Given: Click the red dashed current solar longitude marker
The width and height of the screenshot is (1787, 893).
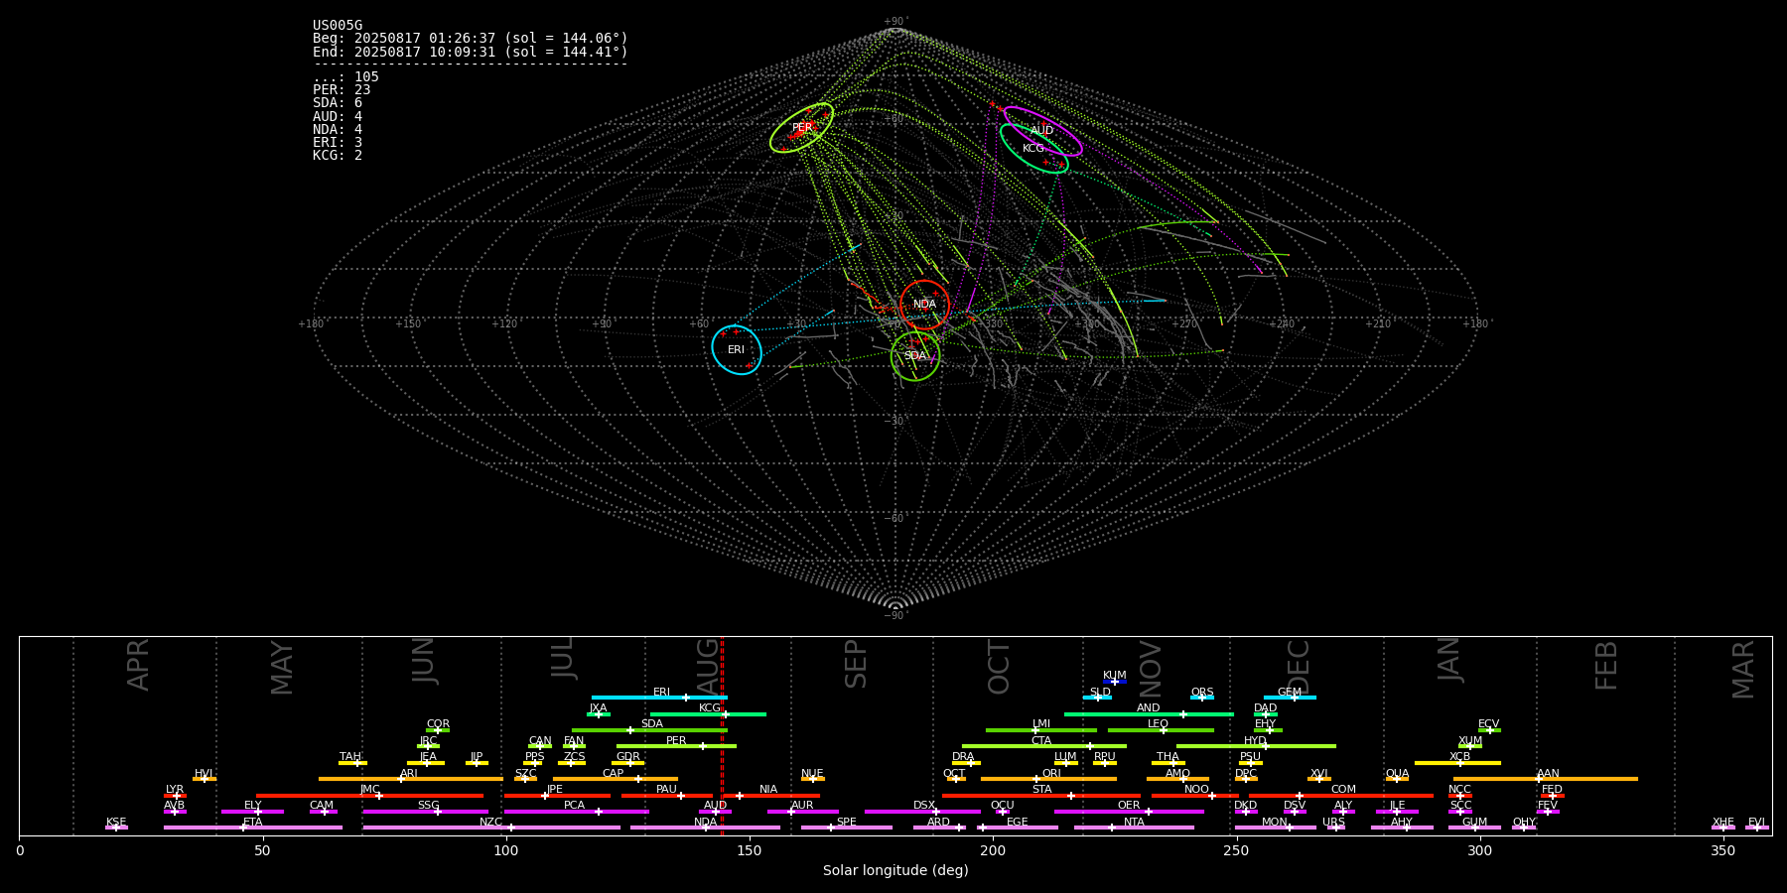Looking at the screenshot, I should point(722,736).
